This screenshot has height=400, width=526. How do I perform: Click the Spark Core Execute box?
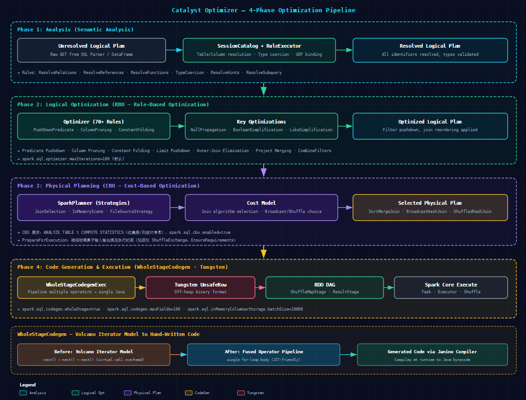click(x=451, y=287)
